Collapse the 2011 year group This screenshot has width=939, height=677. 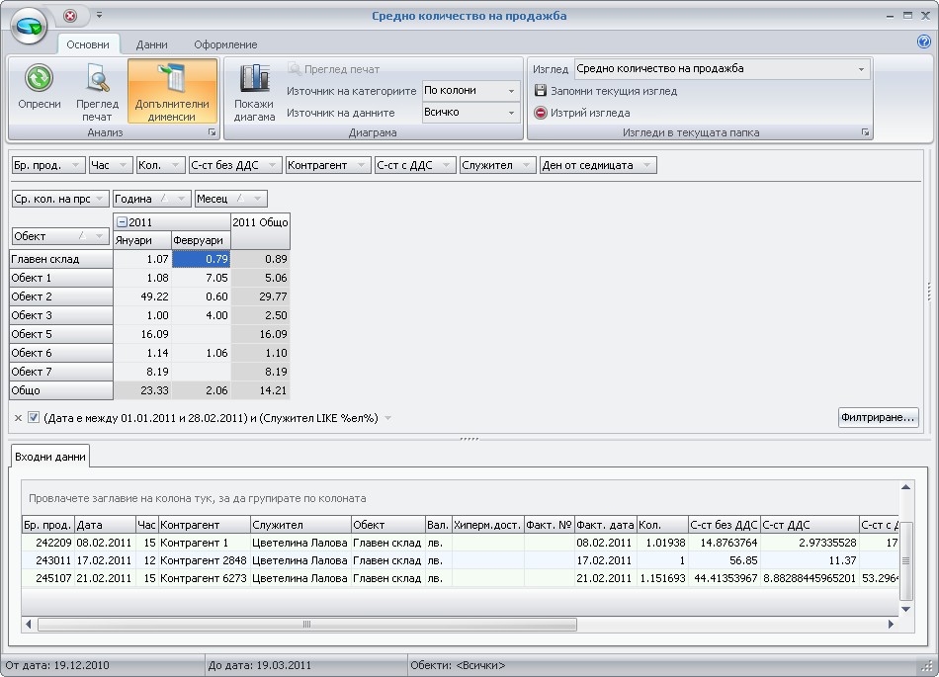[x=122, y=222]
